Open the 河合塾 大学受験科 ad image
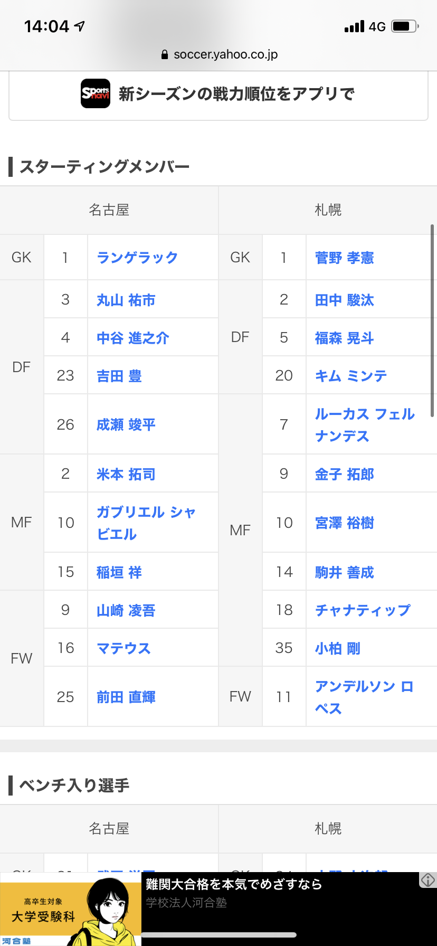The width and height of the screenshot is (437, 946). pos(71,909)
